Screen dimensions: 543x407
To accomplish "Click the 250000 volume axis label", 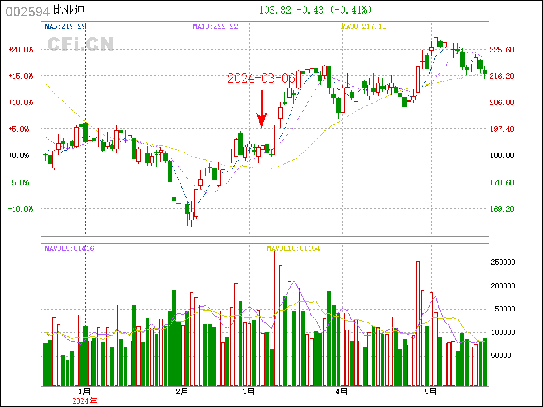I will click(x=503, y=262).
